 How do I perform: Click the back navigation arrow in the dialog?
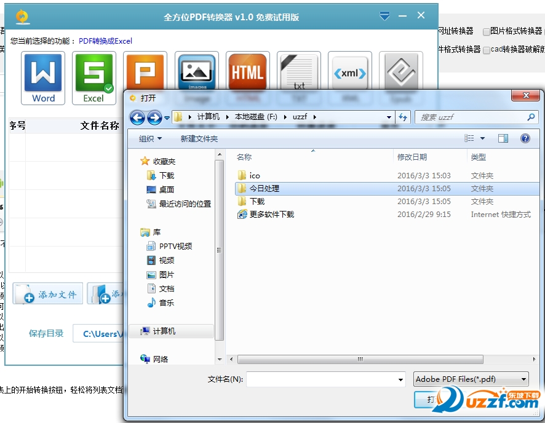tap(138, 117)
